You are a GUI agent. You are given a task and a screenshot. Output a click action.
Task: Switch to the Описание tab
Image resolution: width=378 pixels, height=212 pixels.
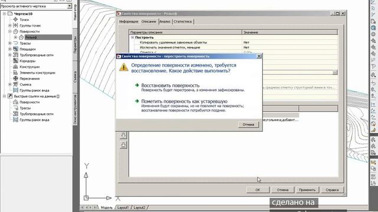[x=149, y=21]
